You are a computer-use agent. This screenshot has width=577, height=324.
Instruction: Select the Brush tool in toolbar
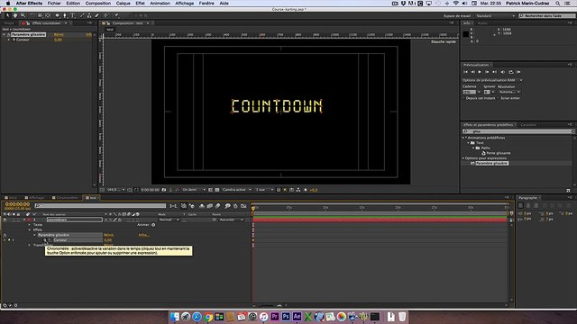82,15
